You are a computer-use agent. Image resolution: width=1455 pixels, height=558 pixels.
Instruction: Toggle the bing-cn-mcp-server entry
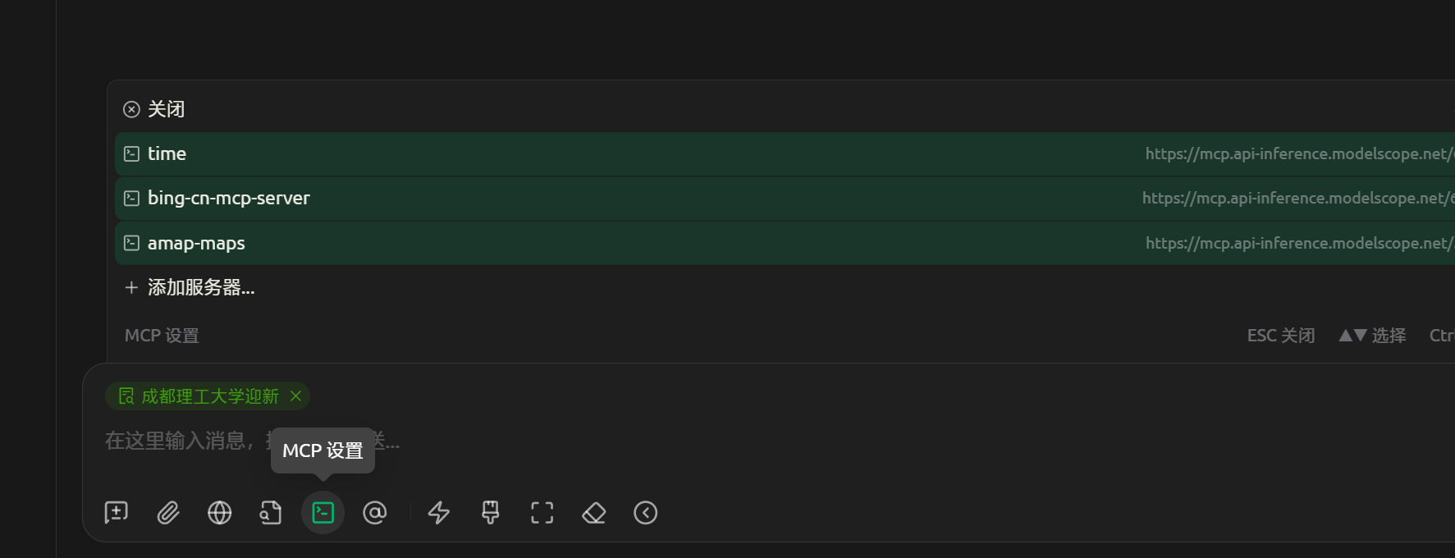(228, 199)
